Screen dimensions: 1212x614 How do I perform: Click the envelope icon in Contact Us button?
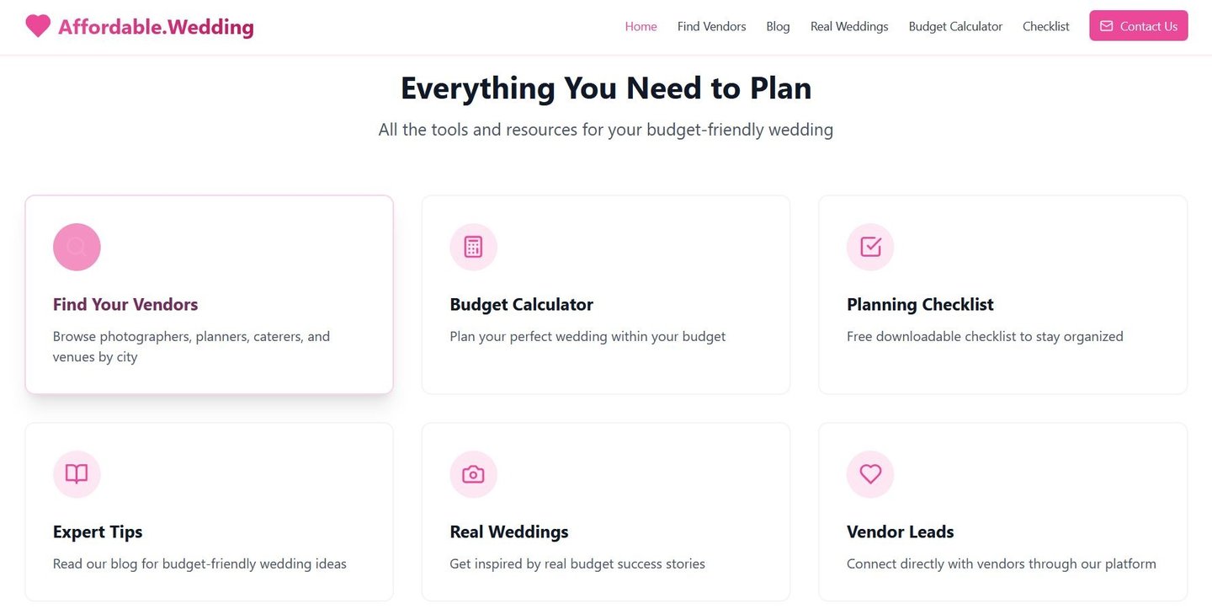point(1107,26)
